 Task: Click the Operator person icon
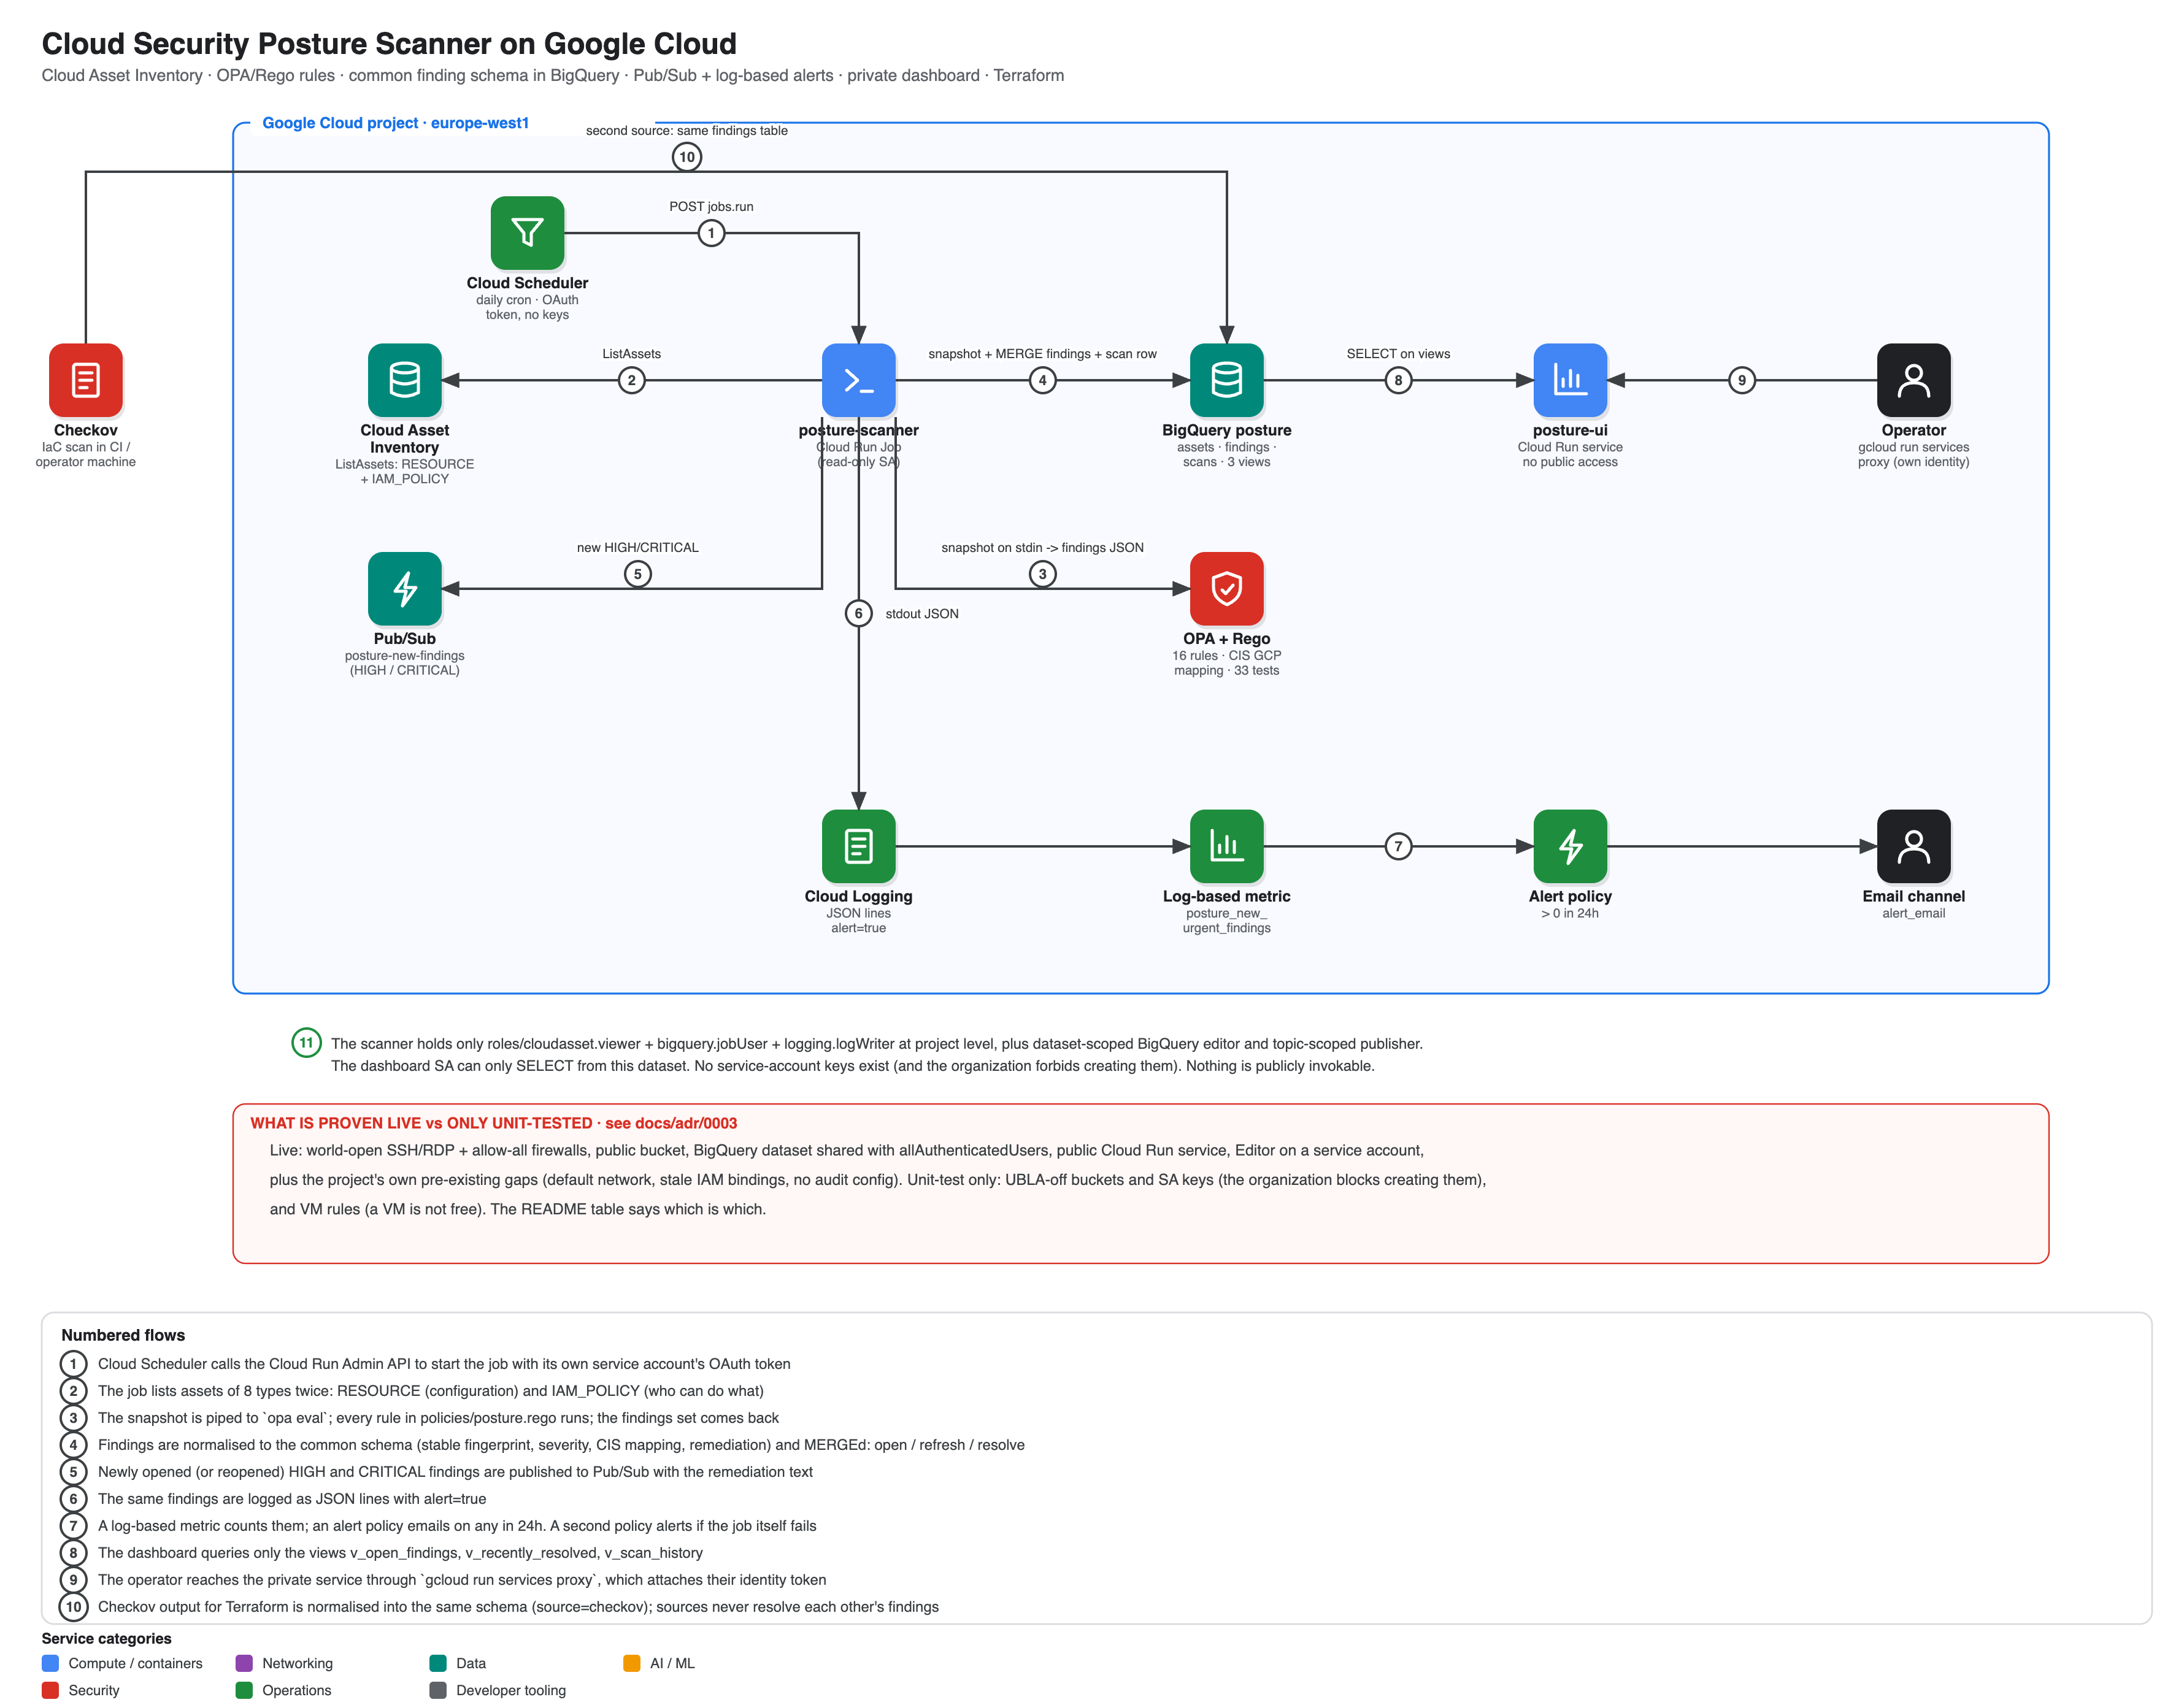point(1914,380)
